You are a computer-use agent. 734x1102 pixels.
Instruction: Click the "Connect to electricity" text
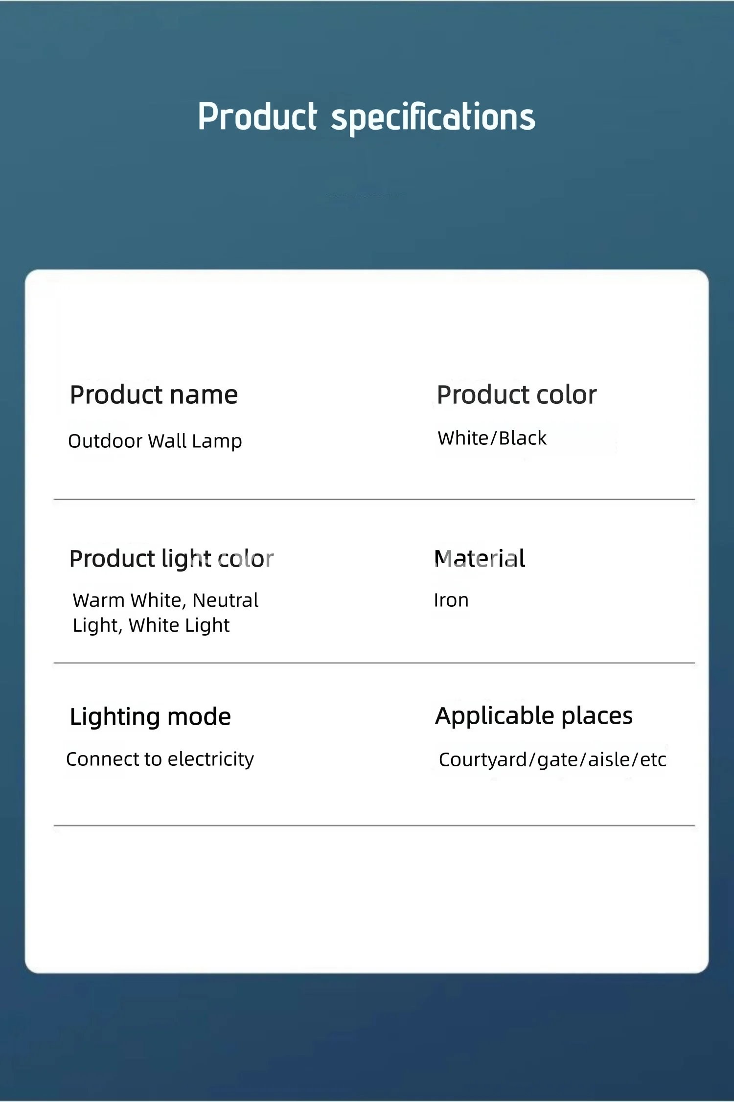(x=160, y=759)
